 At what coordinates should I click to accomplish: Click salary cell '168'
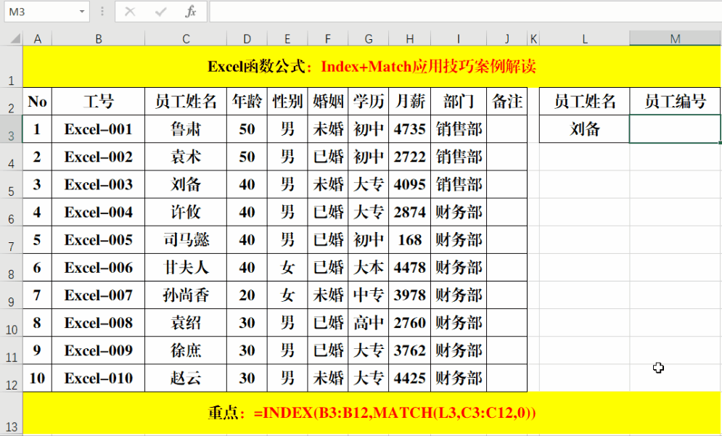coord(410,239)
